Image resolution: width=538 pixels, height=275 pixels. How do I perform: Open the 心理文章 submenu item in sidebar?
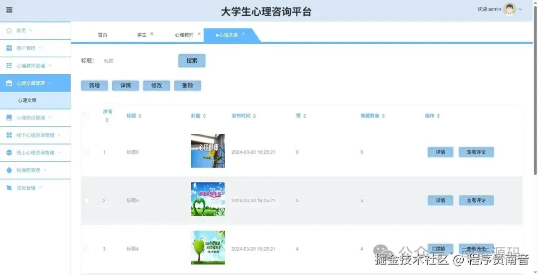pyautogui.click(x=35, y=101)
